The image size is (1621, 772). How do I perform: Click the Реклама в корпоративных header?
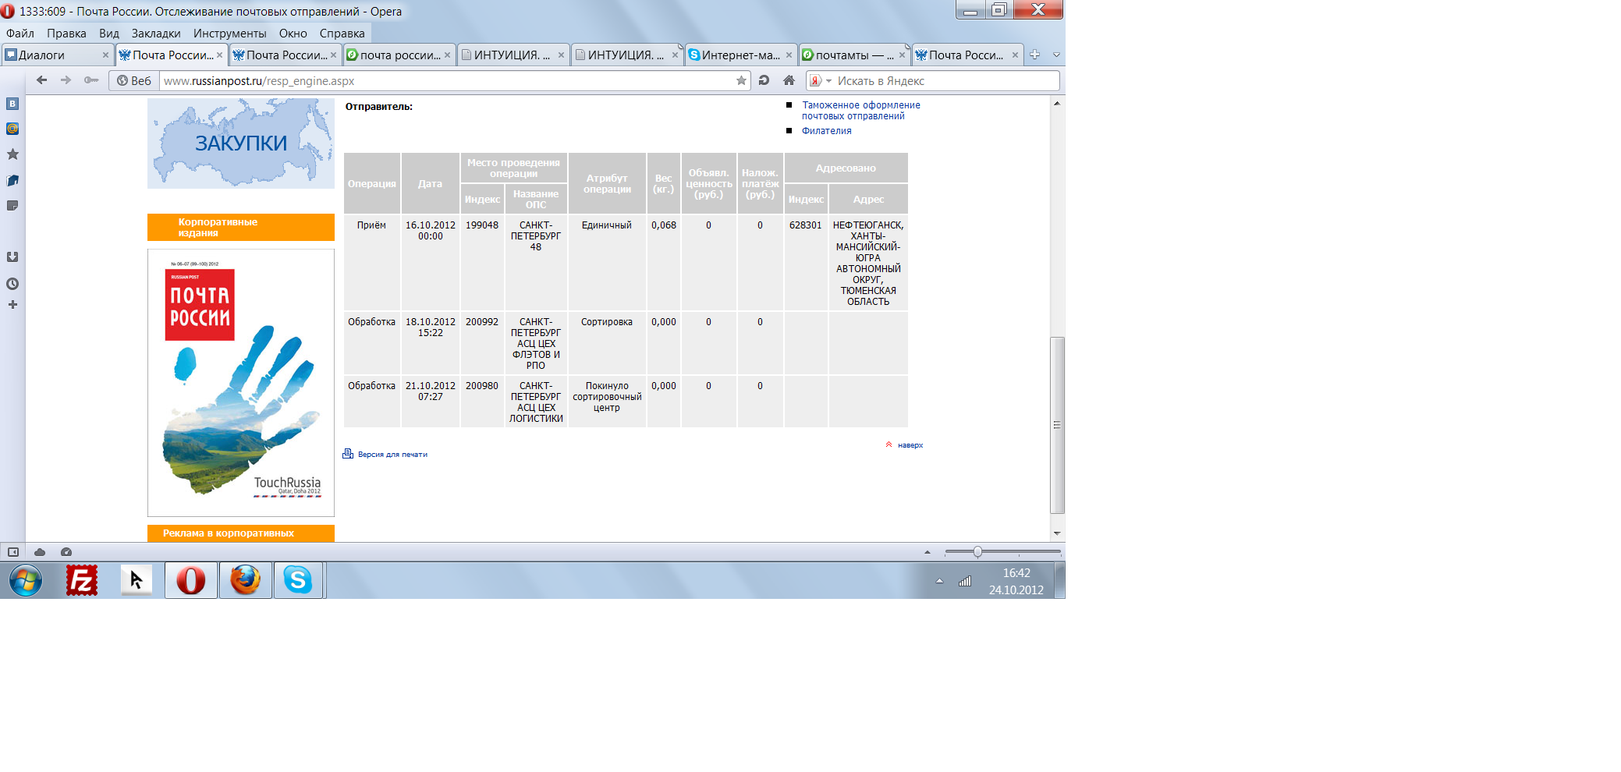(x=241, y=533)
